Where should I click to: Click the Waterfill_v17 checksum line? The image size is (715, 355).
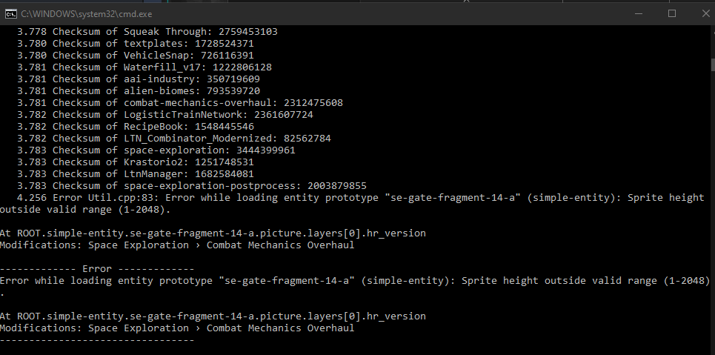click(144, 67)
